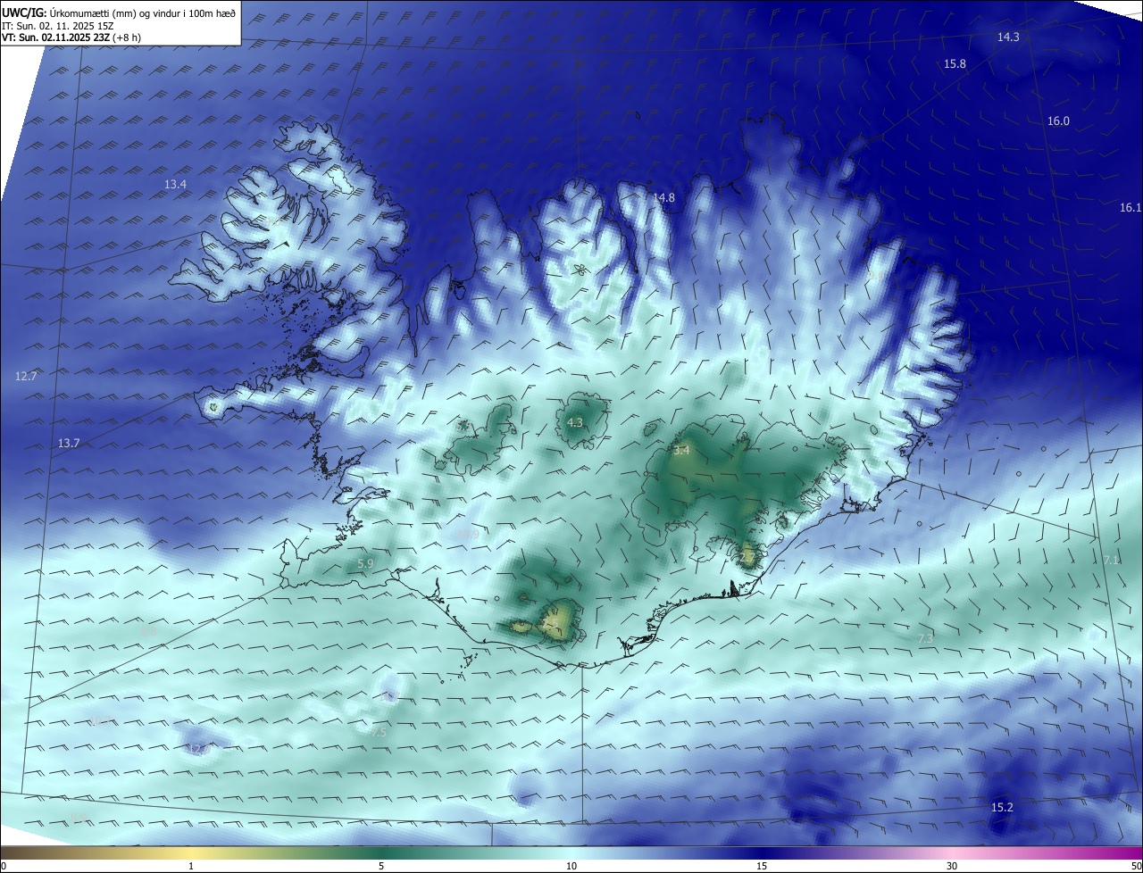Click the 2.7 value near the coast
Image resolution: width=1143 pixels, height=873 pixels.
pyautogui.click(x=747, y=559)
